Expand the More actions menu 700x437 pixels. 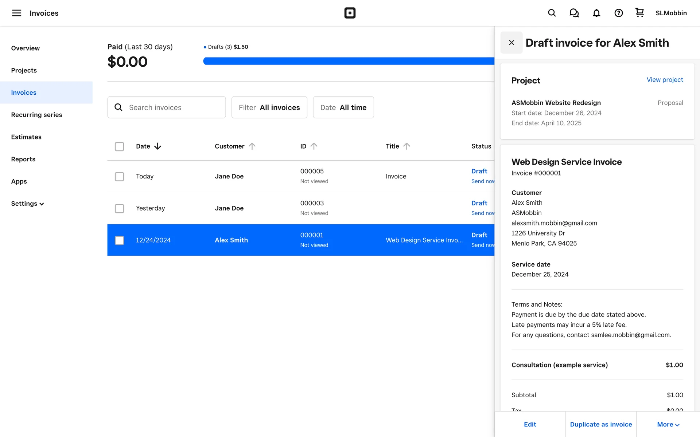[x=668, y=424]
